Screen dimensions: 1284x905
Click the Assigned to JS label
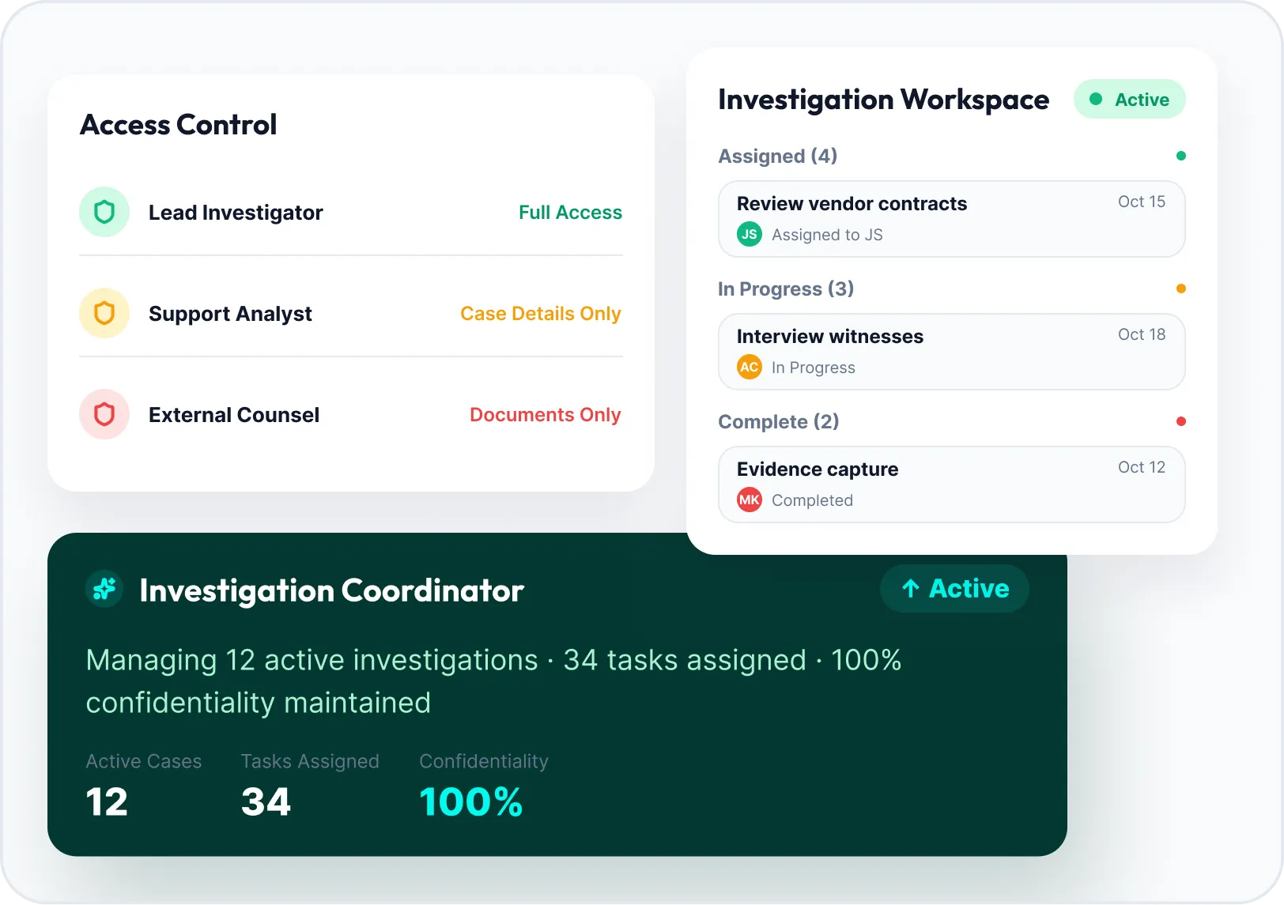[x=827, y=235]
